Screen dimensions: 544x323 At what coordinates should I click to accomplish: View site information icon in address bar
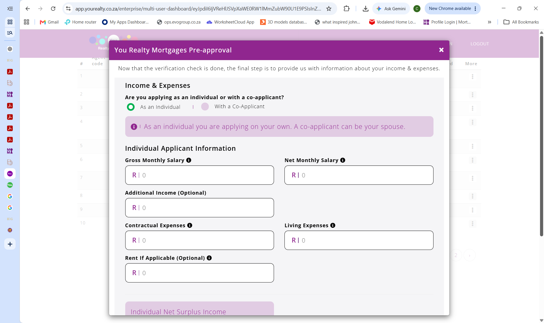68,9
